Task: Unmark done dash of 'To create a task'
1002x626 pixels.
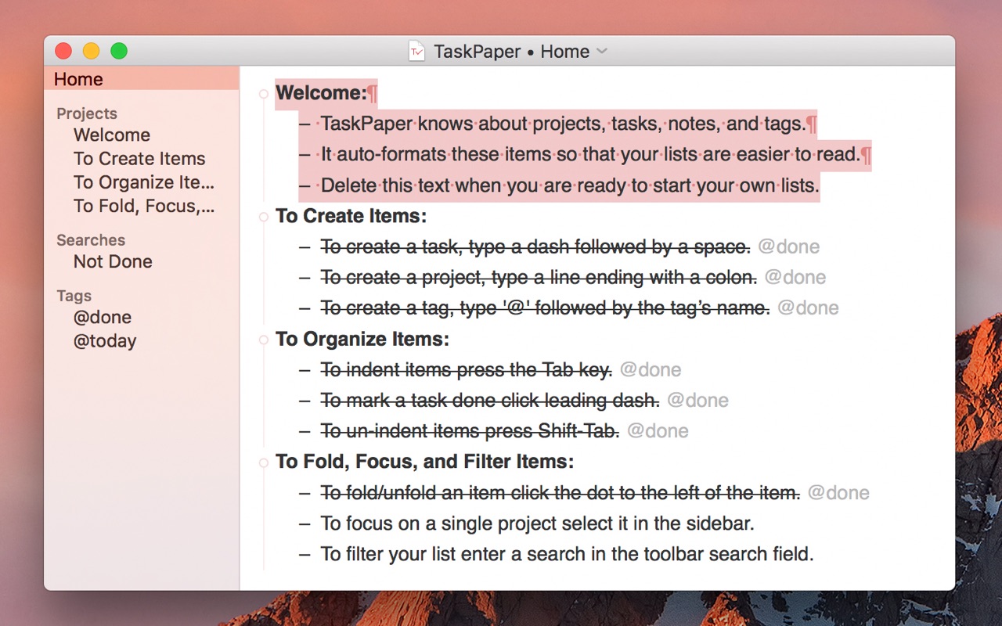Action: pos(305,246)
